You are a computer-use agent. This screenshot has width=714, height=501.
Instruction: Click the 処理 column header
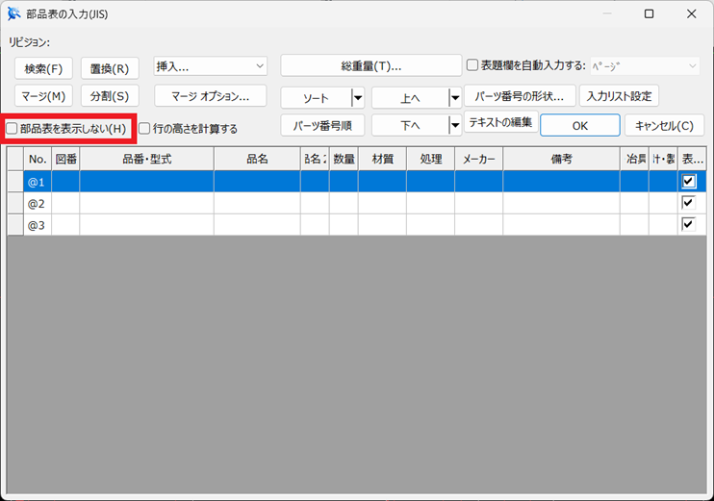pyautogui.click(x=431, y=159)
